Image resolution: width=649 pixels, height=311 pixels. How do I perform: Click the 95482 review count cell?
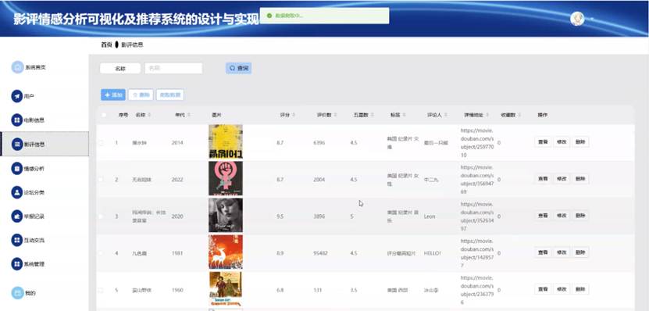coord(321,253)
